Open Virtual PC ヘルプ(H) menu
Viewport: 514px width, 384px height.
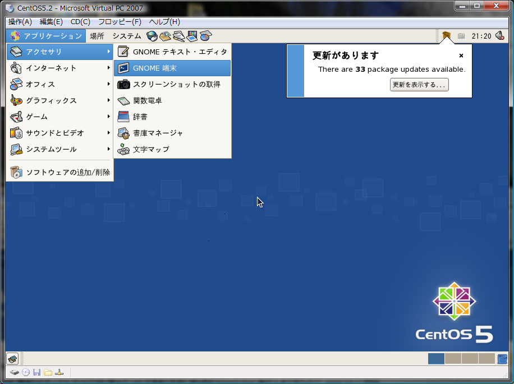[164, 22]
